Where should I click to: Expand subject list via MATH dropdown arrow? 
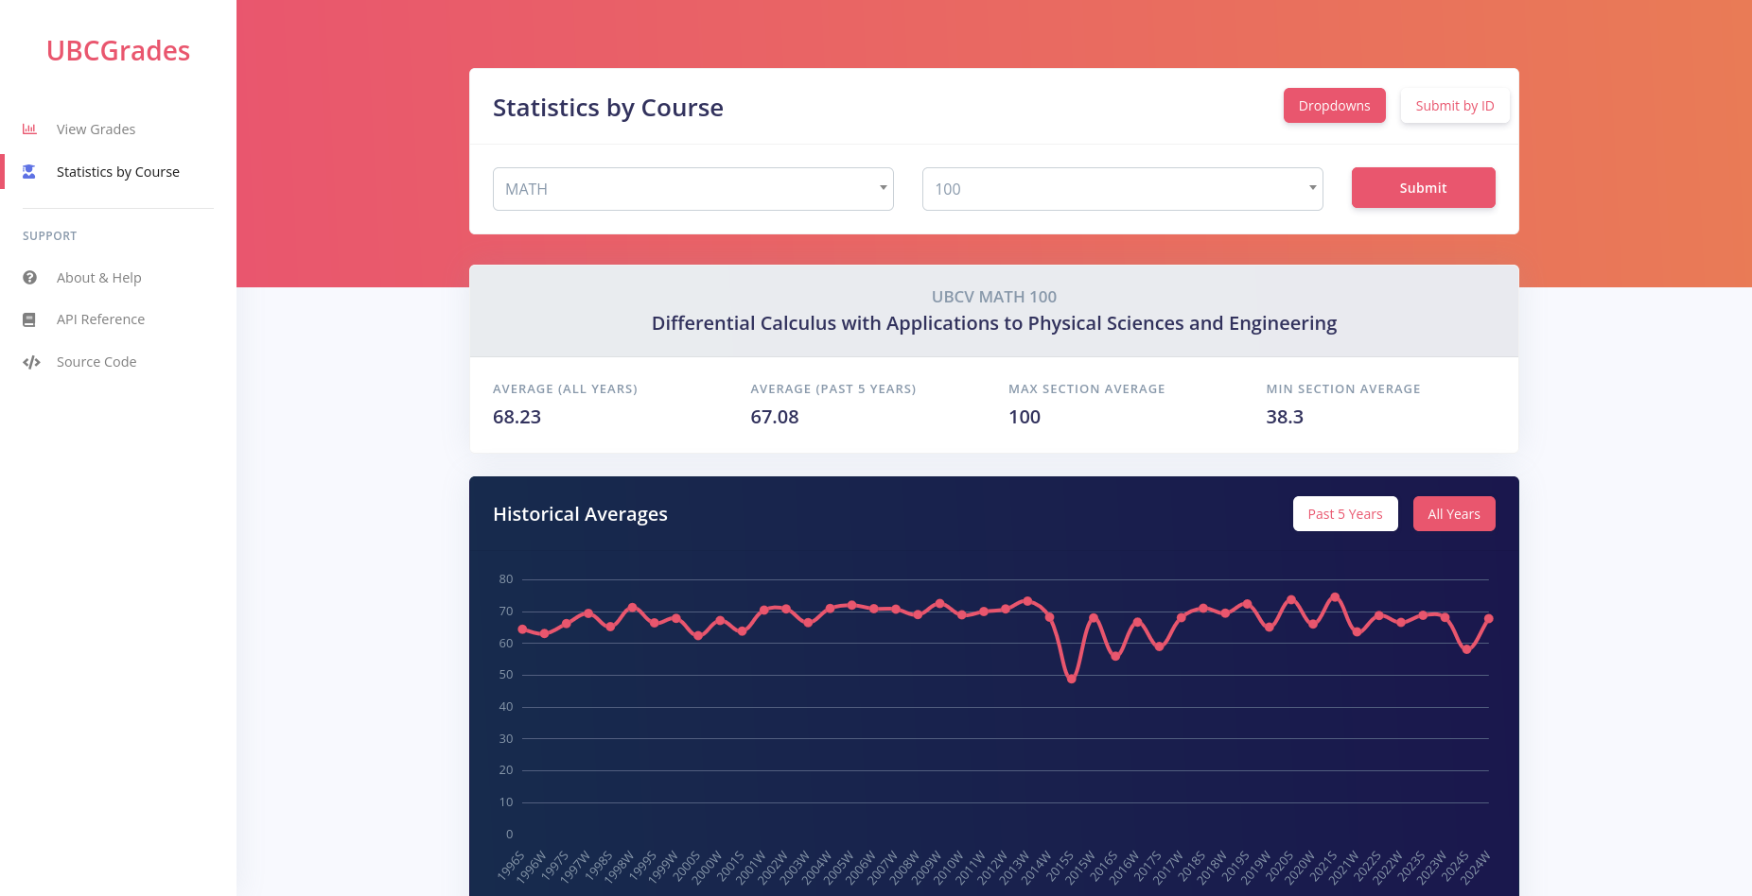pos(883,188)
